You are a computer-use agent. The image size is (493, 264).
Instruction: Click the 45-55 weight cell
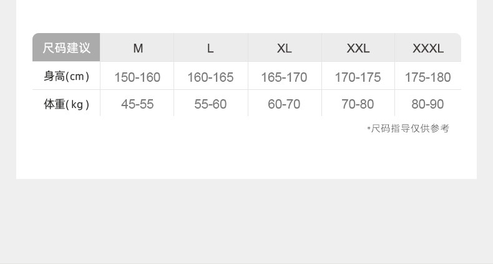click(x=137, y=104)
